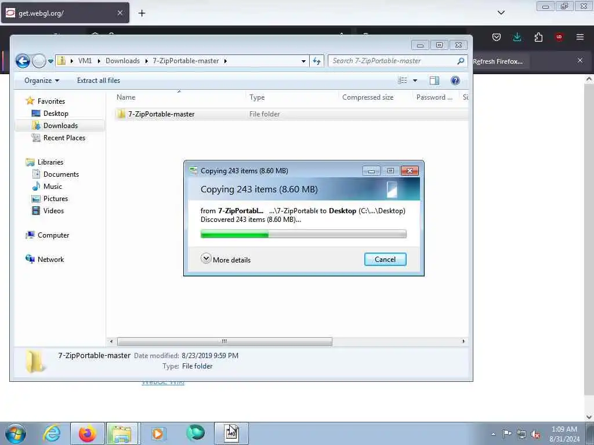
Task: Select Libraries in navigation pane
Action: [x=50, y=162]
